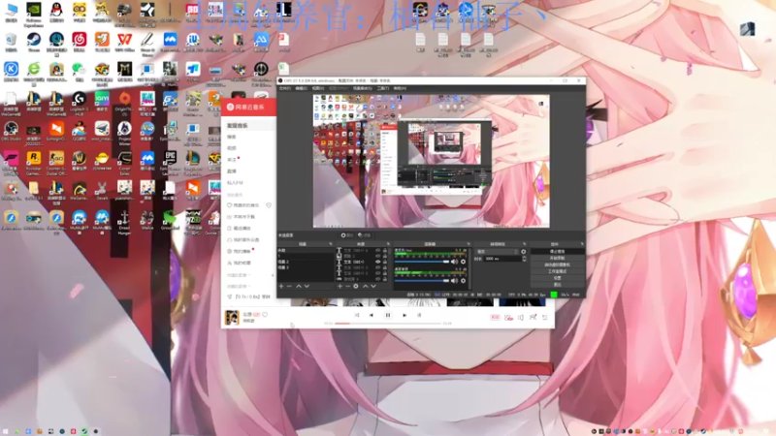Open lyrics icon in NetEase Music player
Viewport: 776px width, 436px height.
pyautogui.click(x=419, y=315)
